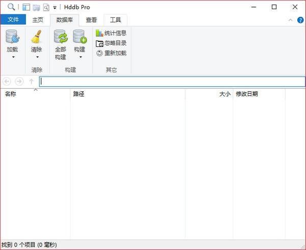Click the forward navigation arrow
The width and height of the screenshot is (306, 250).
19,81
